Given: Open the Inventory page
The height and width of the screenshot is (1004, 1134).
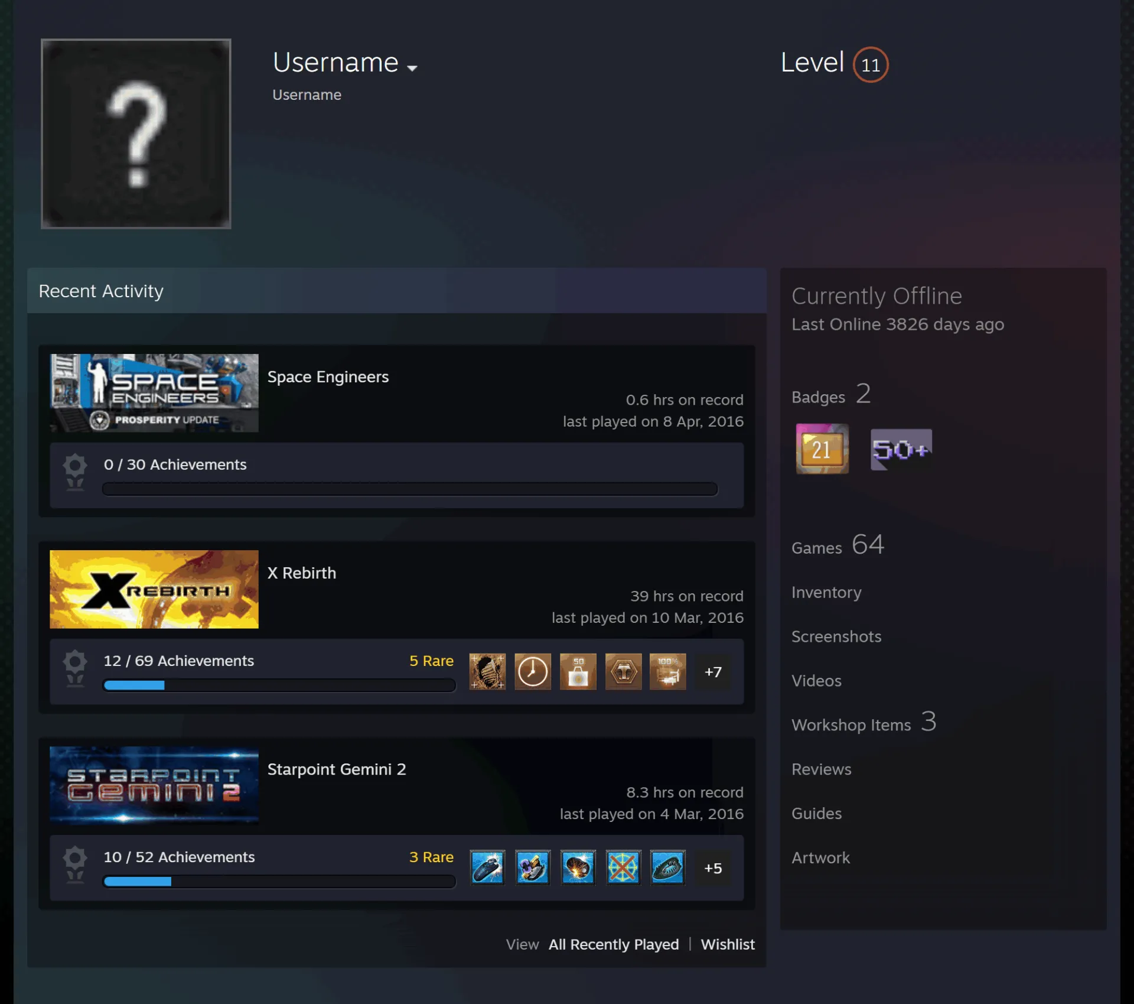Looking at the screenshot, I should [826, 593].
